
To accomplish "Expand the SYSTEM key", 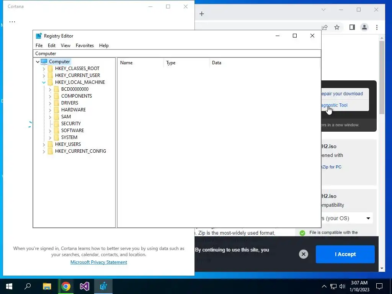I will (x=50, y=137).
